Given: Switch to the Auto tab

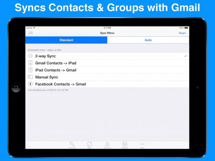Looking at the screenshot, I should point(148,40).
